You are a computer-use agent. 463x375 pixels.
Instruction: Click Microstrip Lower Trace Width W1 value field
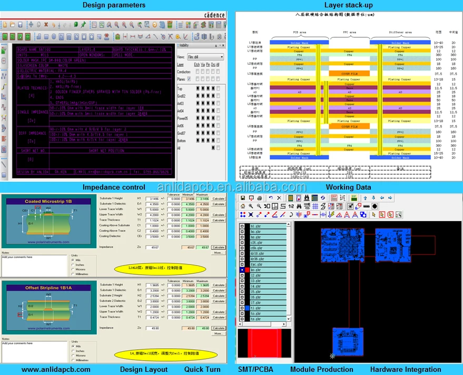point(152,210)
